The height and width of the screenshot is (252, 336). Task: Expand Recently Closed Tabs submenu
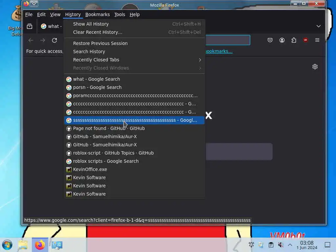pos(134,60)
